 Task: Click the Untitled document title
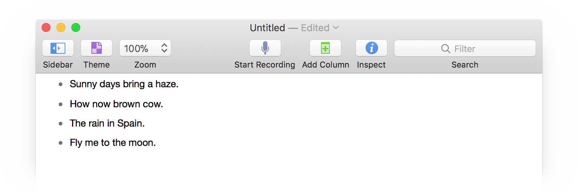(267, 28)
